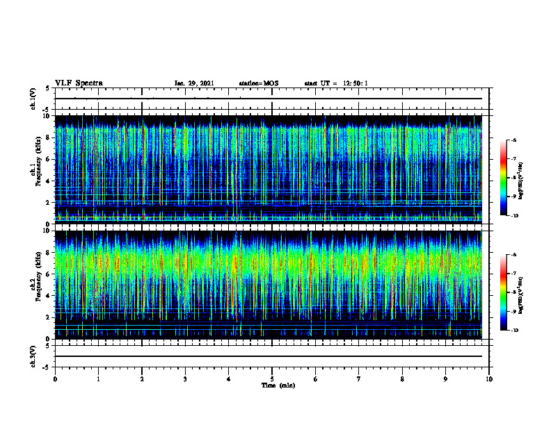Click time axis tick label "8"

coord(402,379)
